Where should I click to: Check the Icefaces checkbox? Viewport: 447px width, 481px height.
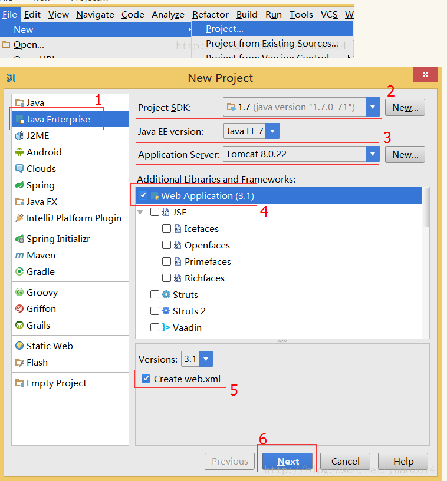pyautogui.click(x=166, y=228)
